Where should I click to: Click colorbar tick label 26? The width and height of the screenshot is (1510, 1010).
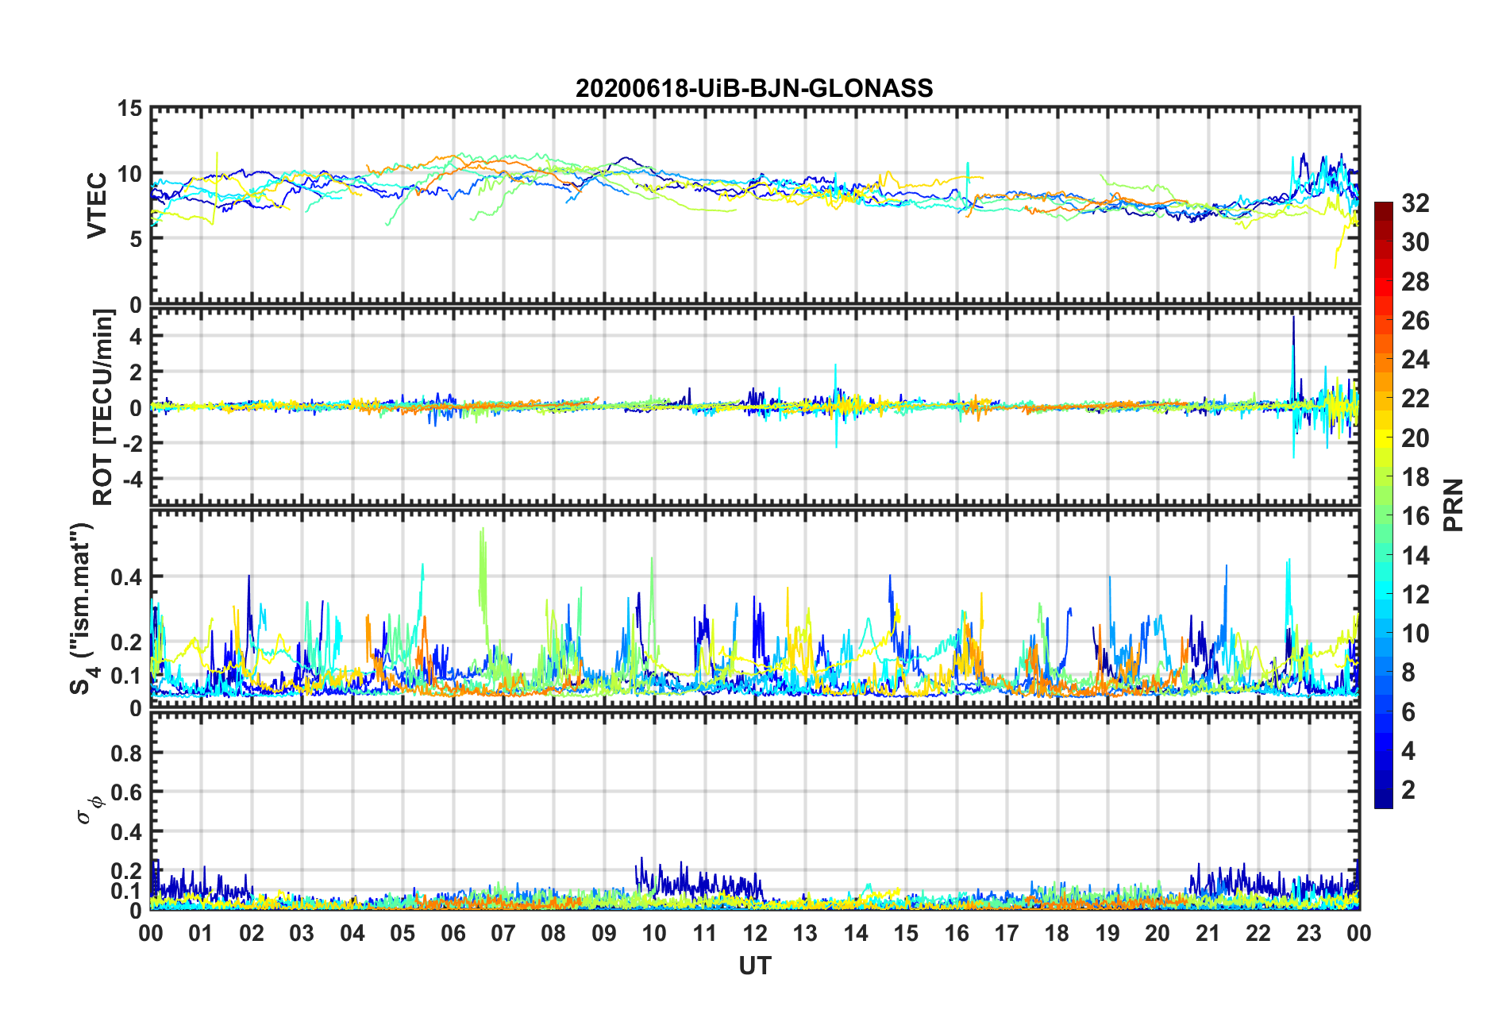[1415, 321]
